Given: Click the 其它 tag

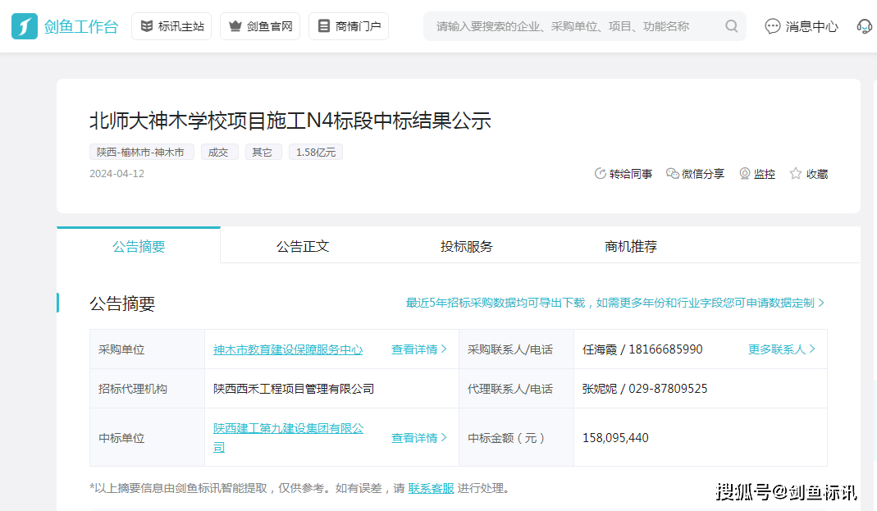Looking at the screenshot, I should coord(263,152).
